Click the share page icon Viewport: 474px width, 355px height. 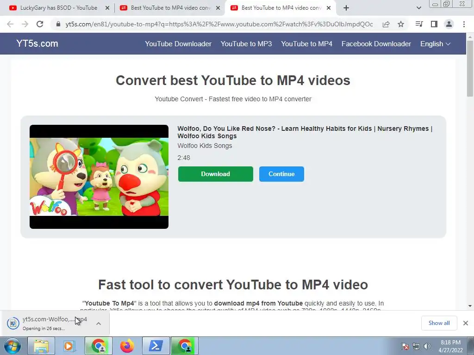tap(386, 24)
